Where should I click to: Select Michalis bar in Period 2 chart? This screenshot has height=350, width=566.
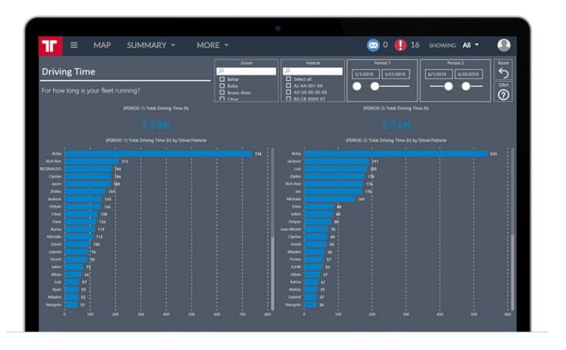coord(330,199)
